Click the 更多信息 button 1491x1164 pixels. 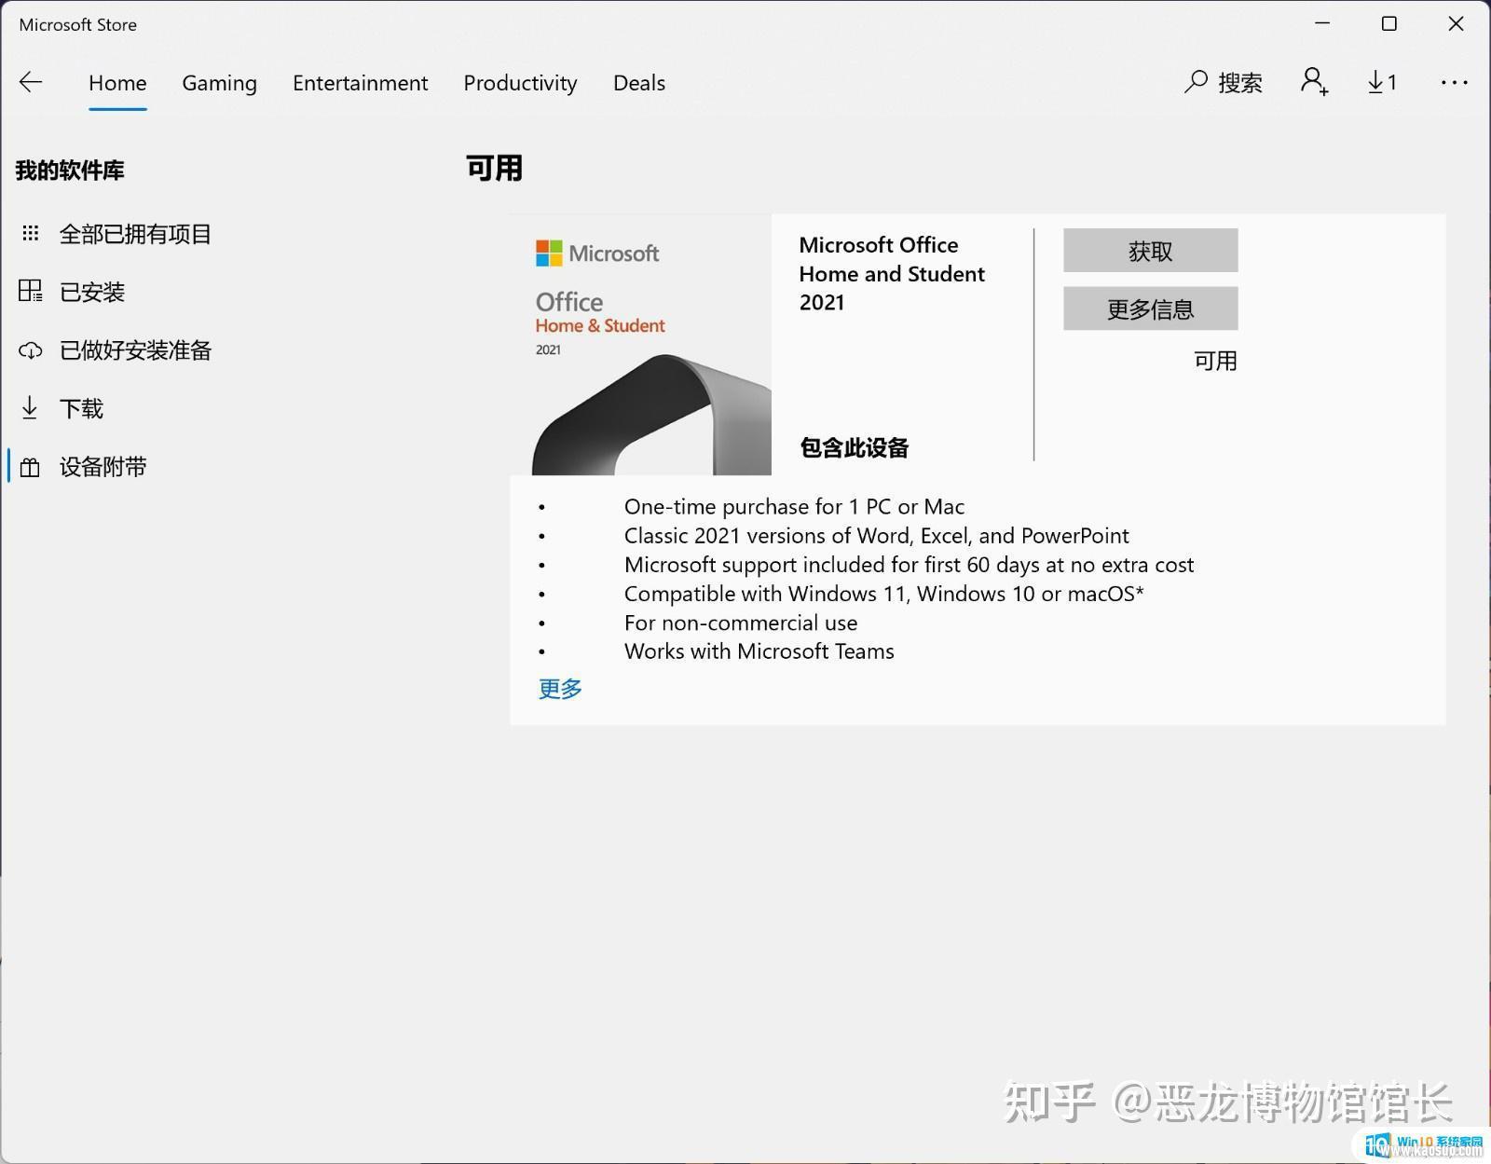pyautogui.click(x=1150, y=308)
